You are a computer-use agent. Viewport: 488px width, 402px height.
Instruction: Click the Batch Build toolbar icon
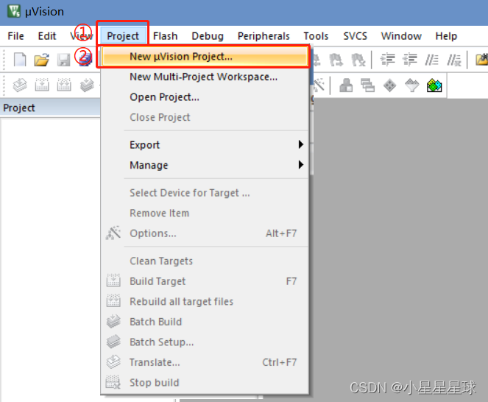coord(87,85)
